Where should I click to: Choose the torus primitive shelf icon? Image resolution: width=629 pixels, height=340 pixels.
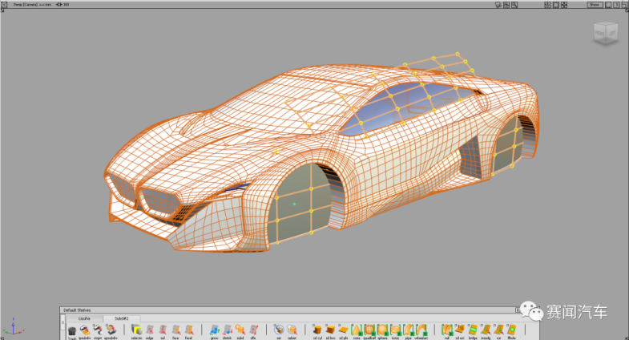[x=395, y=330]
